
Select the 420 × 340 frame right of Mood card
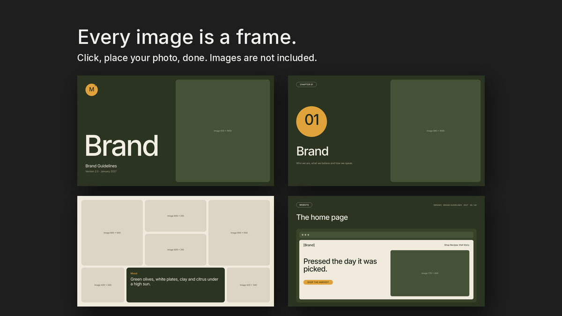(x=248, y=285)
